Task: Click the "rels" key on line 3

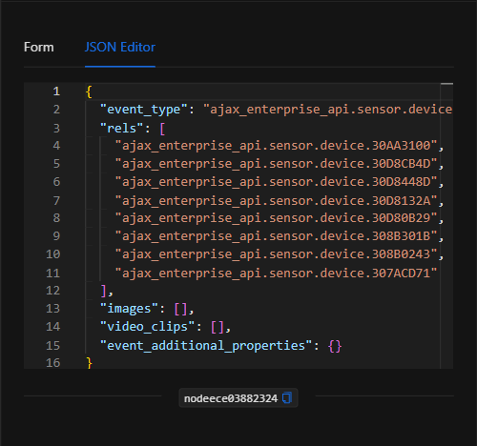Action: pos(122,129)
